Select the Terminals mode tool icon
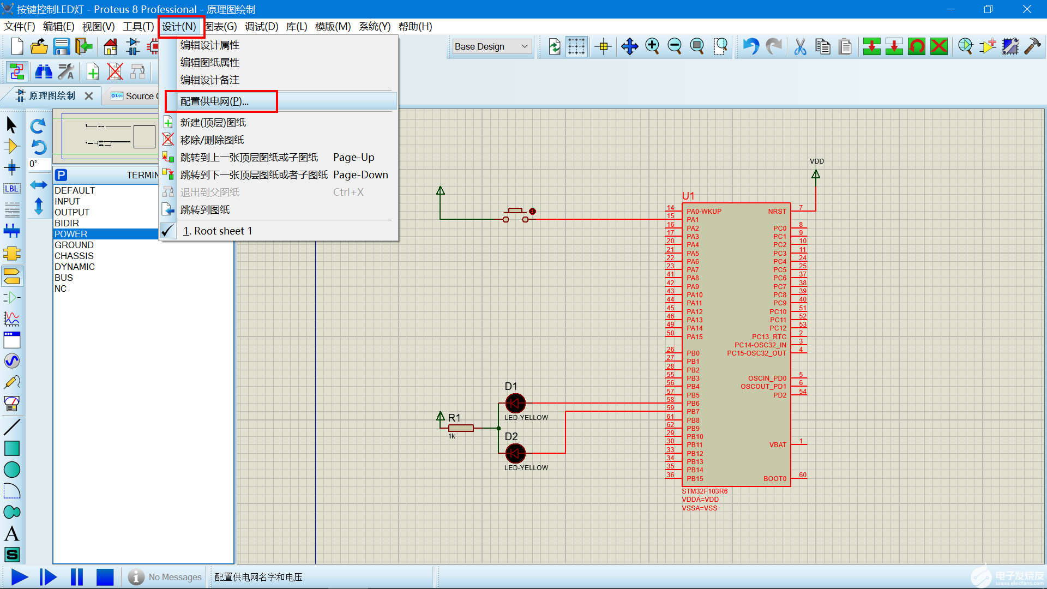The image size is (1047, 589). click(x=12, y=277)
